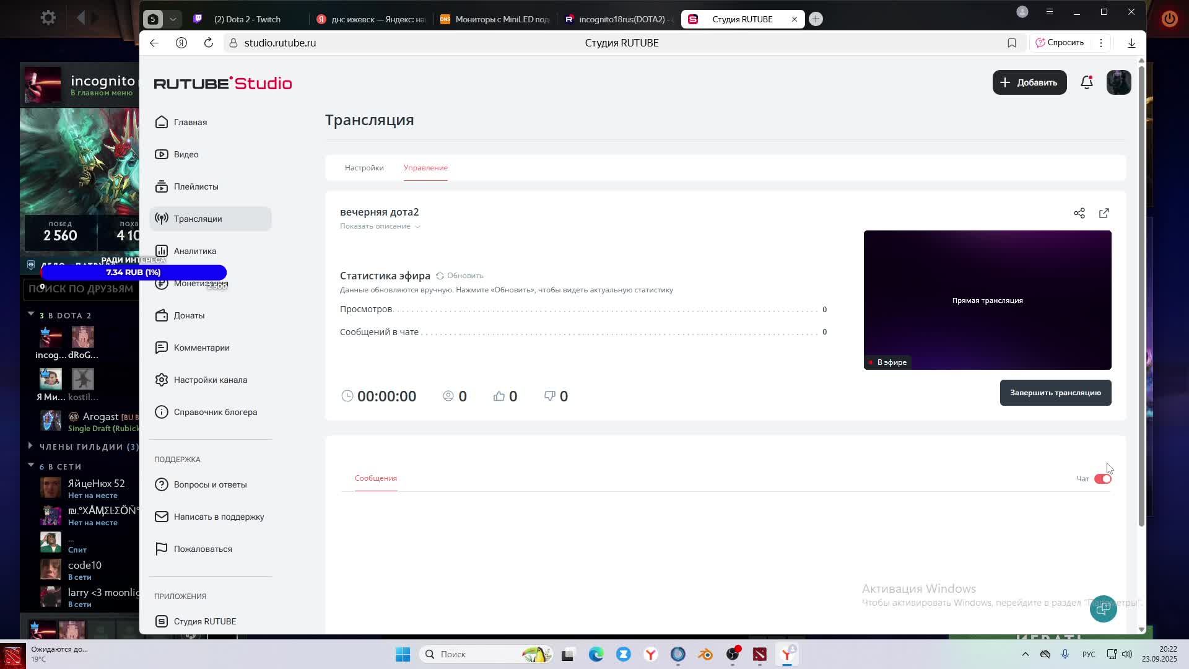Go to Донаты in sidebar
The height and width of the screenshot is (669, 1189).
click(189, 315)
